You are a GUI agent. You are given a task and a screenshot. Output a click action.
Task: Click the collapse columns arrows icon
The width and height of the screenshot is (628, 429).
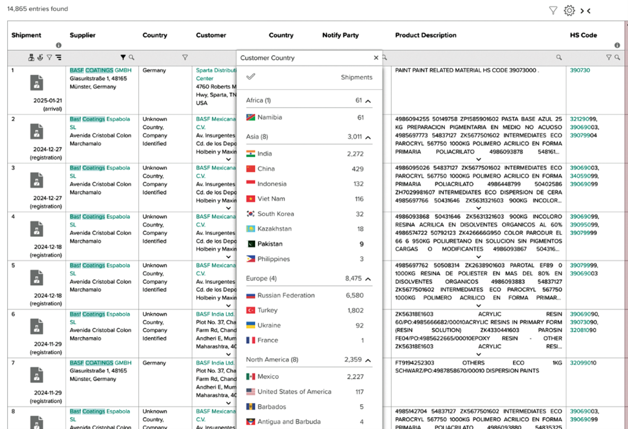[x=586, y=11]
